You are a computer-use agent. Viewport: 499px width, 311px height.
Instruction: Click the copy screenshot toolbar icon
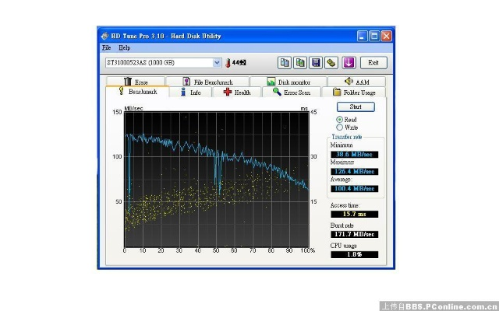pyautogui.click(x=300, y=62)
